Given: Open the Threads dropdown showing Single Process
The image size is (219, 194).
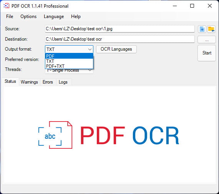Looking at the screenshot, I should coord(69,71).
